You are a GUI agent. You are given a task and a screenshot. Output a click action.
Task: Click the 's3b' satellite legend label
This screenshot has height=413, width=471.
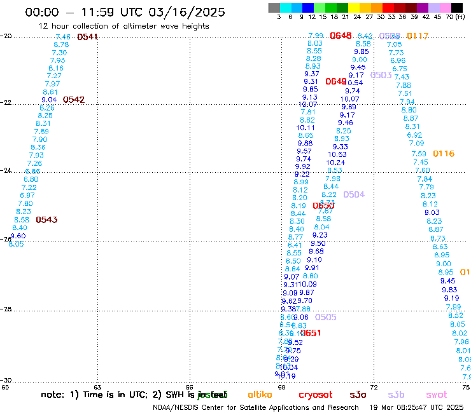(396, 395)
